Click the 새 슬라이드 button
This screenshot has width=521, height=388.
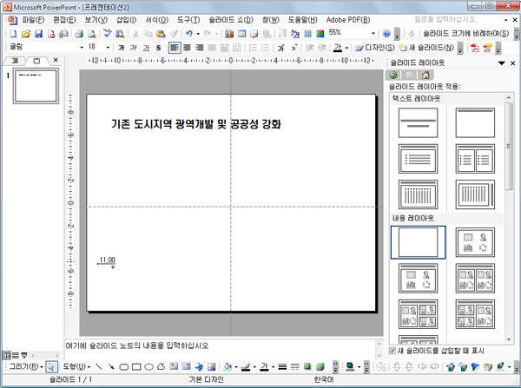(448, 47)
